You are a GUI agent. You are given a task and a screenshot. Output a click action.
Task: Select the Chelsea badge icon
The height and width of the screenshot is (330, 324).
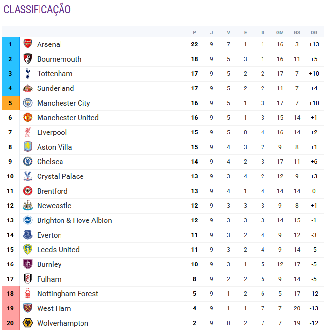[x=28, y=162]
